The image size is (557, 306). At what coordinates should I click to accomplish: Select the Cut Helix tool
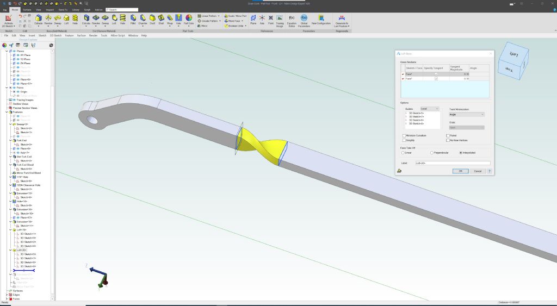(122, 20)
